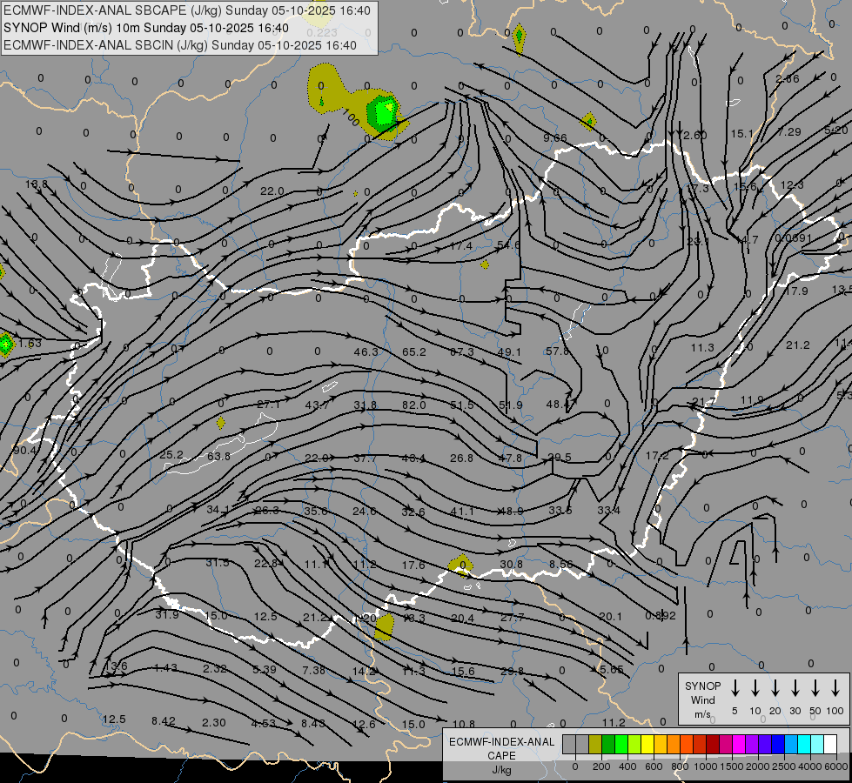Click the 1.43 CAPE value on map

tap(165, 667)
